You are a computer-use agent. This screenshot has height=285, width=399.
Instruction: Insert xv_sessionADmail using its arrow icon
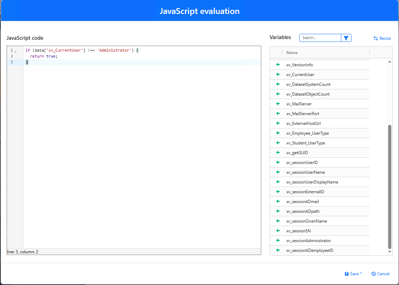[x=278, y=202]
